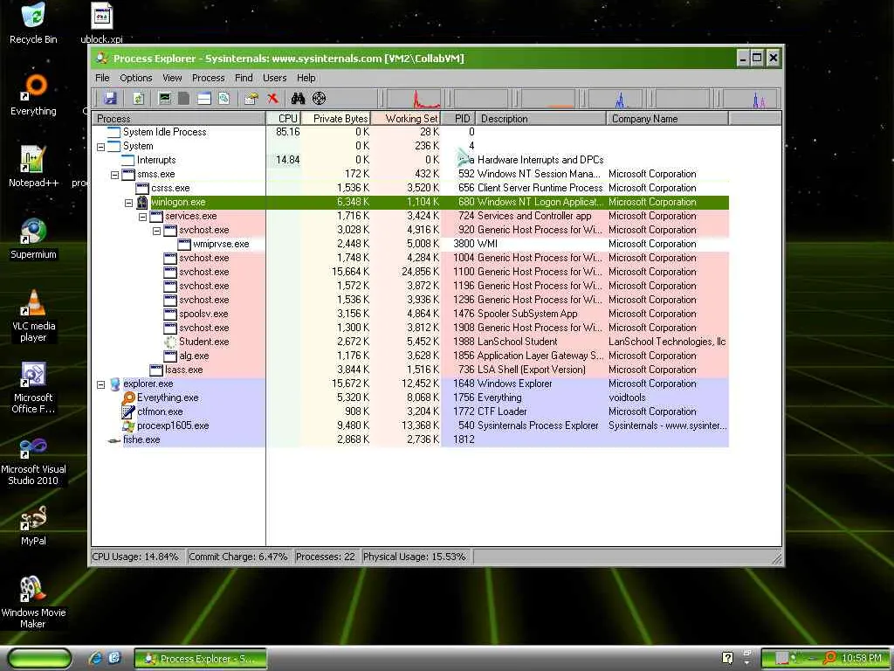Open the Users menu
This screenshot has width=894, height=671.
pyautogui.click(x=274, y=78)
